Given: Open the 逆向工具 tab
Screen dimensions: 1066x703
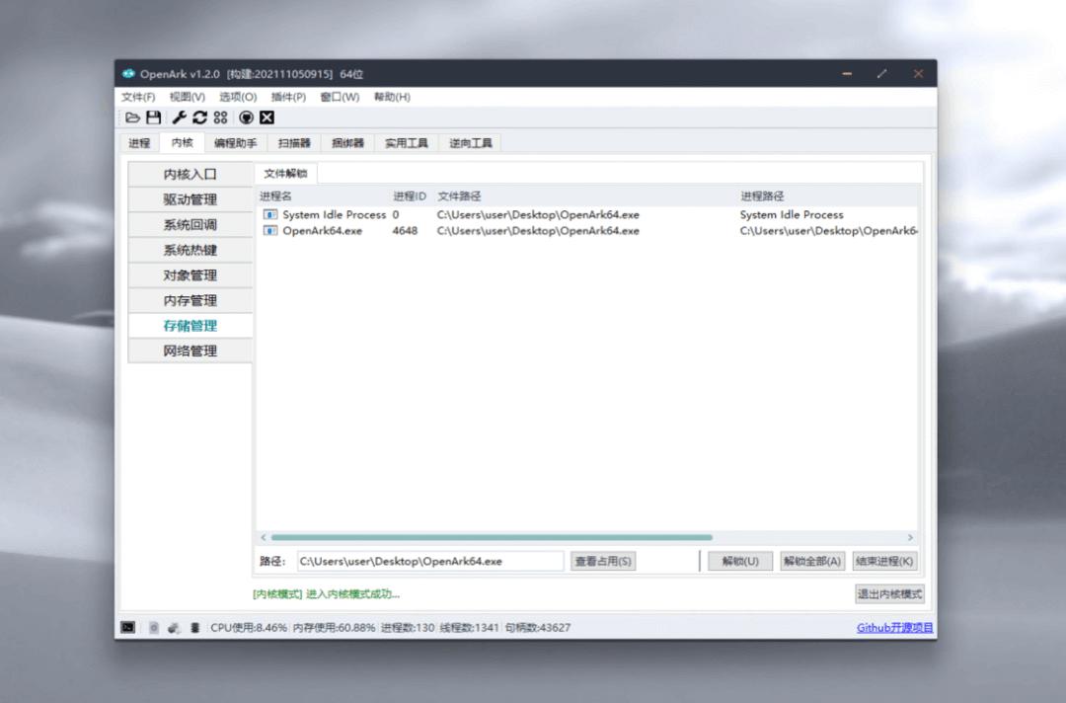Looking at the screenshot, I should tap(471, 143).
